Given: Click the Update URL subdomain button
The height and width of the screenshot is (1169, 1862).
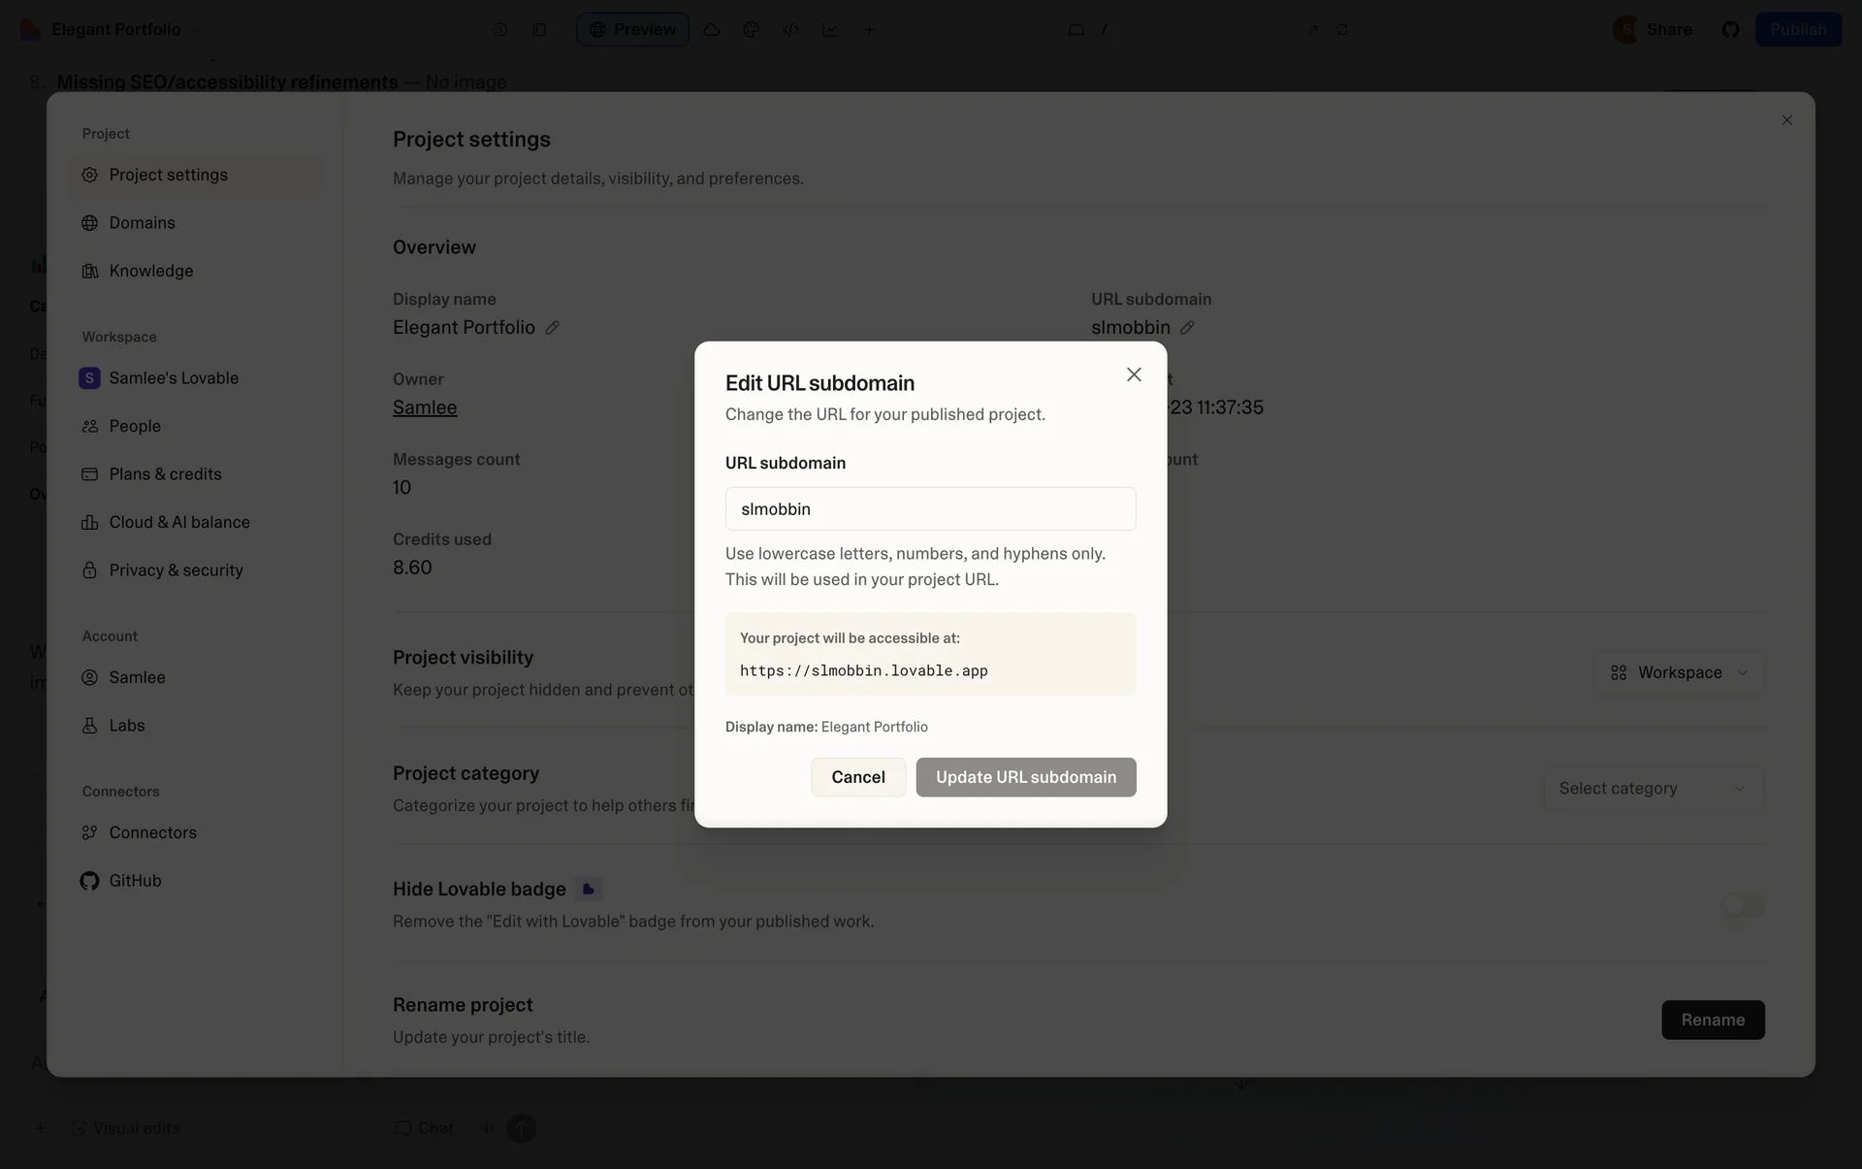Looking at the screenshot, I should [1025, 777].
